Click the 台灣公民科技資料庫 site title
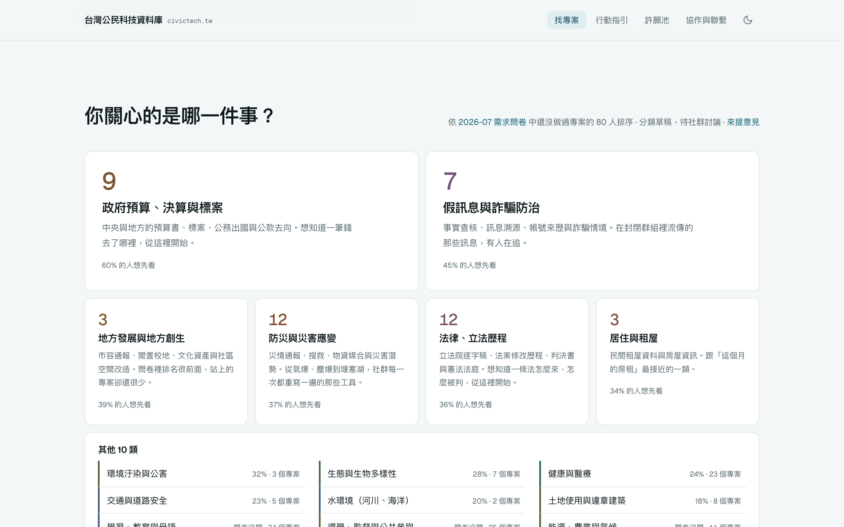This screenshot has height=527, width=844. (x=123, y=20)
